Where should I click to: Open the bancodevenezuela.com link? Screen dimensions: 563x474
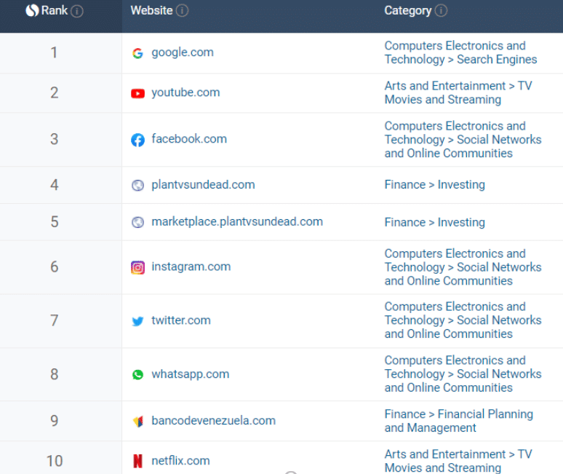point(213,420)
